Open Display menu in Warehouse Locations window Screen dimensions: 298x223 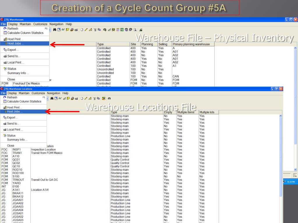[12, 93]
